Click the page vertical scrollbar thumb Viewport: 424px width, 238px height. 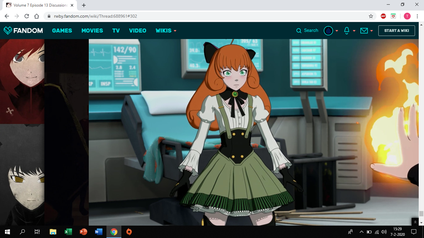[421, 214]
